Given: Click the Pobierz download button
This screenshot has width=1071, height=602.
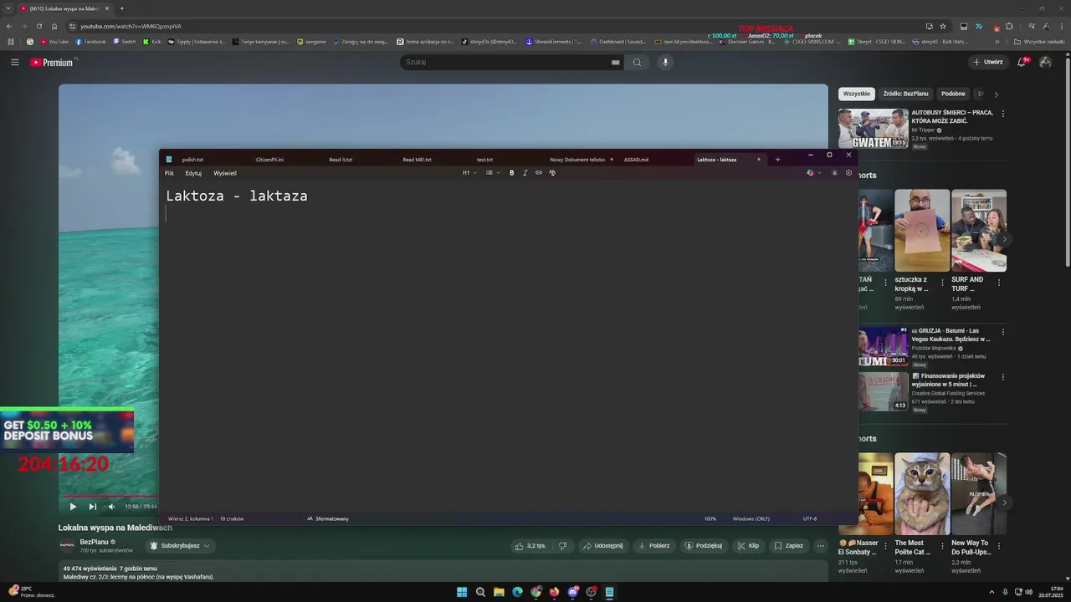Looking at the screenshot, I should pos(653,546).
